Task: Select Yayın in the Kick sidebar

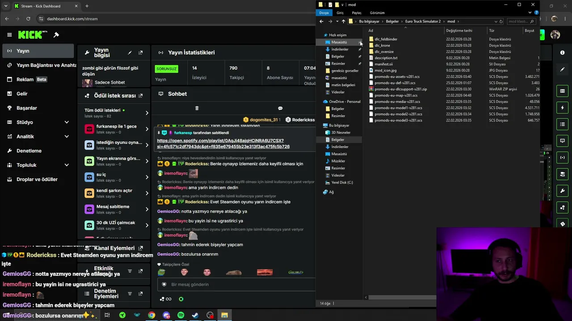Action: click(x=38, y=51)
